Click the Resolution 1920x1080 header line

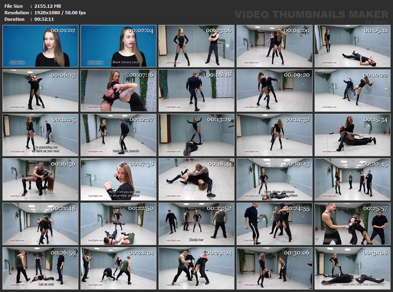coord(45,13)
